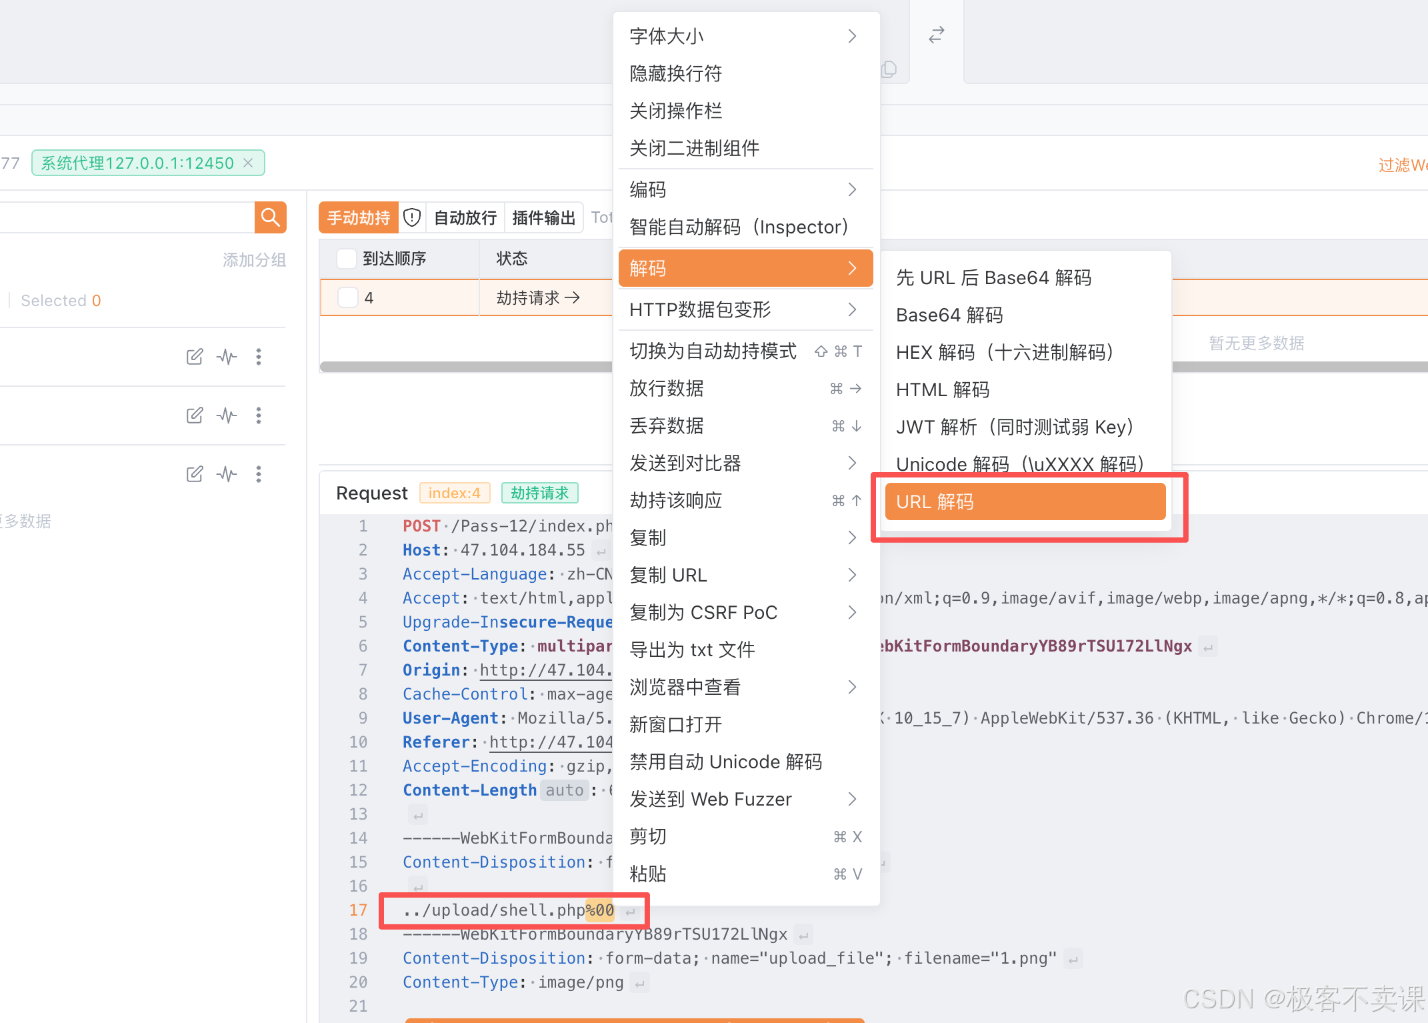
Task: Tick the checkbox for row 4
Action: click(x=348, y=297)
